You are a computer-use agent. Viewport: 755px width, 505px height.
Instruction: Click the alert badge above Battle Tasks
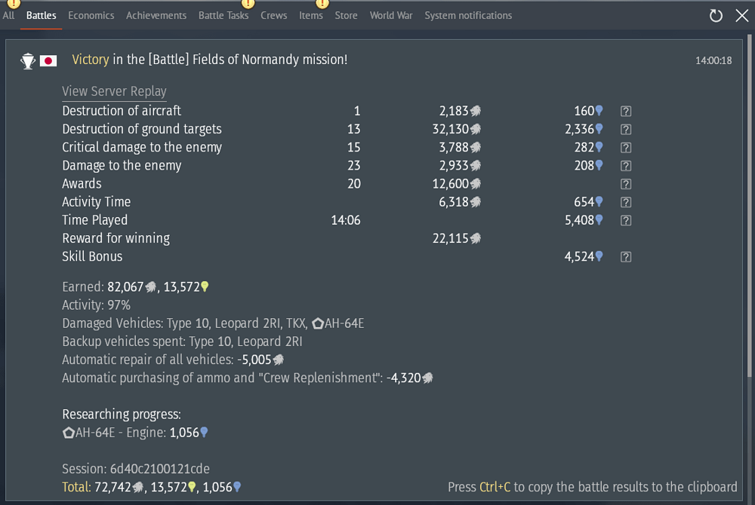tap(248, 4)
